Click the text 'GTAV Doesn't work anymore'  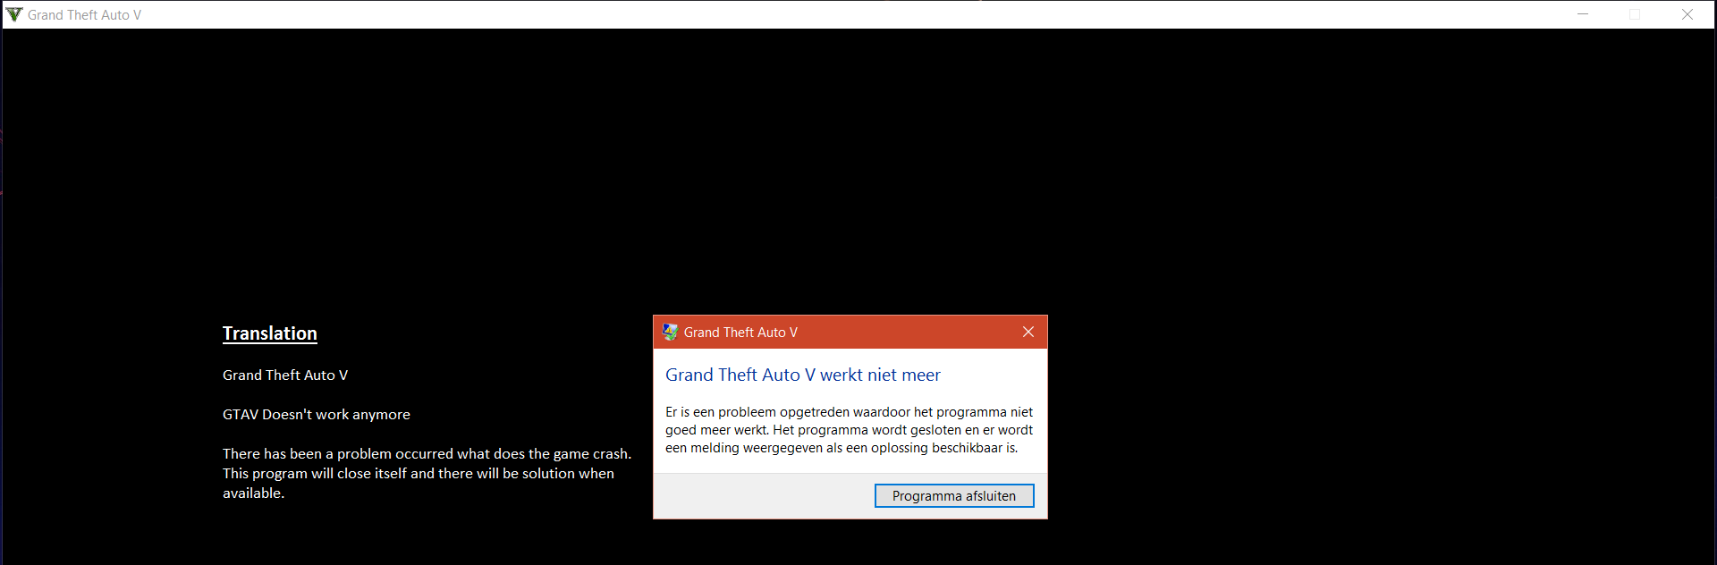pyautogui.click(x=317, y=415)
